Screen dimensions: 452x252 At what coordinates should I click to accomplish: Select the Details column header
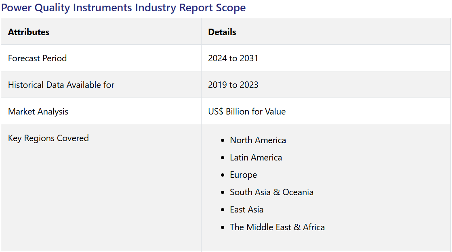pos(222,32)
